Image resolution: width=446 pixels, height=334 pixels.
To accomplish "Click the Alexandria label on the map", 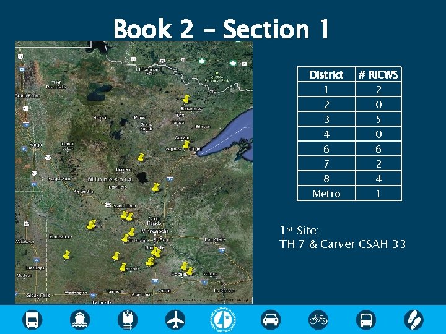I will click(84, 191).
